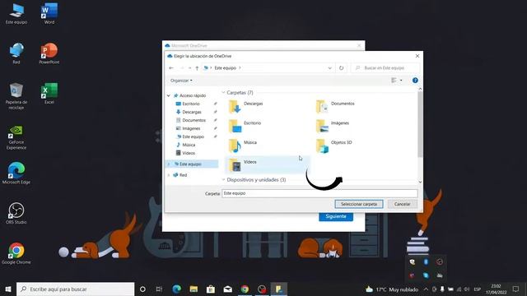Expand the address bar history dropdown
Viewport: 527px width, 296px height.
click(x=329, y=67)
